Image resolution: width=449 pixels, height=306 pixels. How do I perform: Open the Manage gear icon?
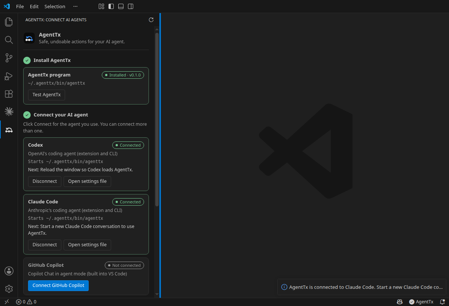tap(9, 289)
